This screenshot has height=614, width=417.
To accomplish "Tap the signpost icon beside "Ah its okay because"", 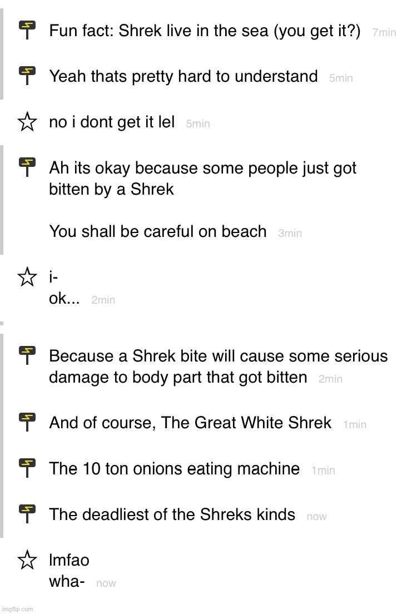I will [27, 167].
